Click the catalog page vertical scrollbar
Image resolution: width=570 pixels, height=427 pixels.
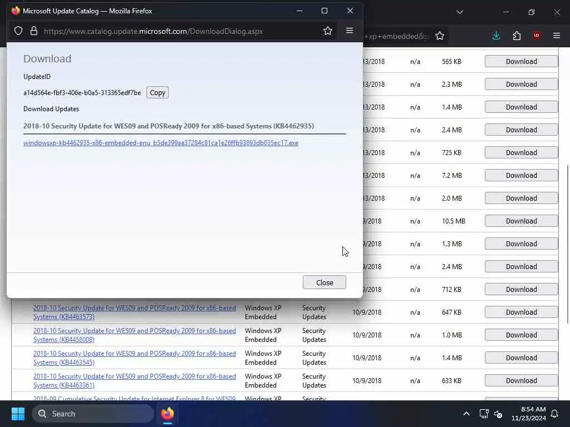tap(567, 244)
